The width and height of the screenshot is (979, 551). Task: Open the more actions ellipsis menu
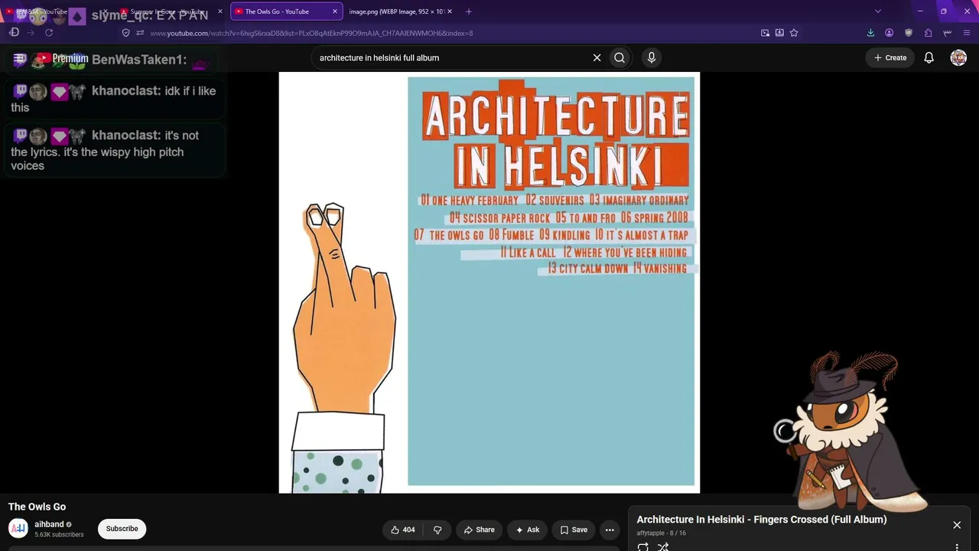[610, 530]
